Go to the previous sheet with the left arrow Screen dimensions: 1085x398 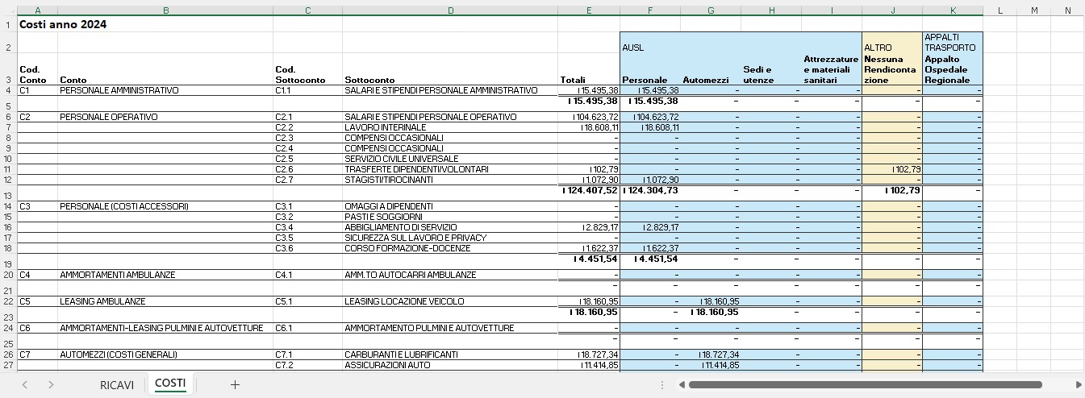25,385
